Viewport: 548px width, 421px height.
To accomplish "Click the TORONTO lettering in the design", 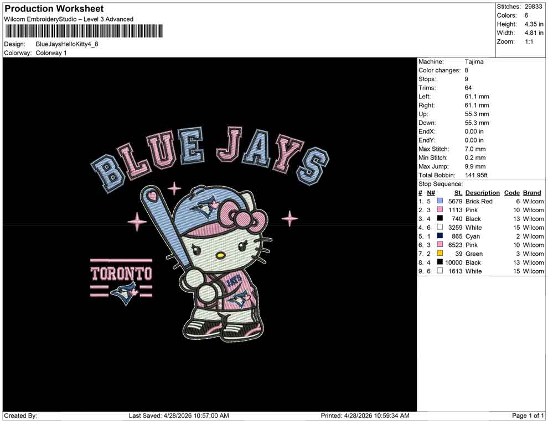I will pos(121,274).
